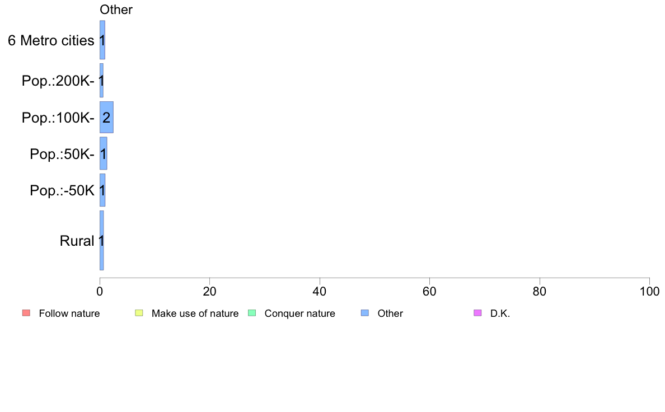Select the Pop.:200K- bar
The height and width of the screenshot is (412, 665).
(101, 80)
